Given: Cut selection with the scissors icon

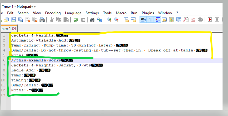Looking at the screenshot, I should click(51, 20).
